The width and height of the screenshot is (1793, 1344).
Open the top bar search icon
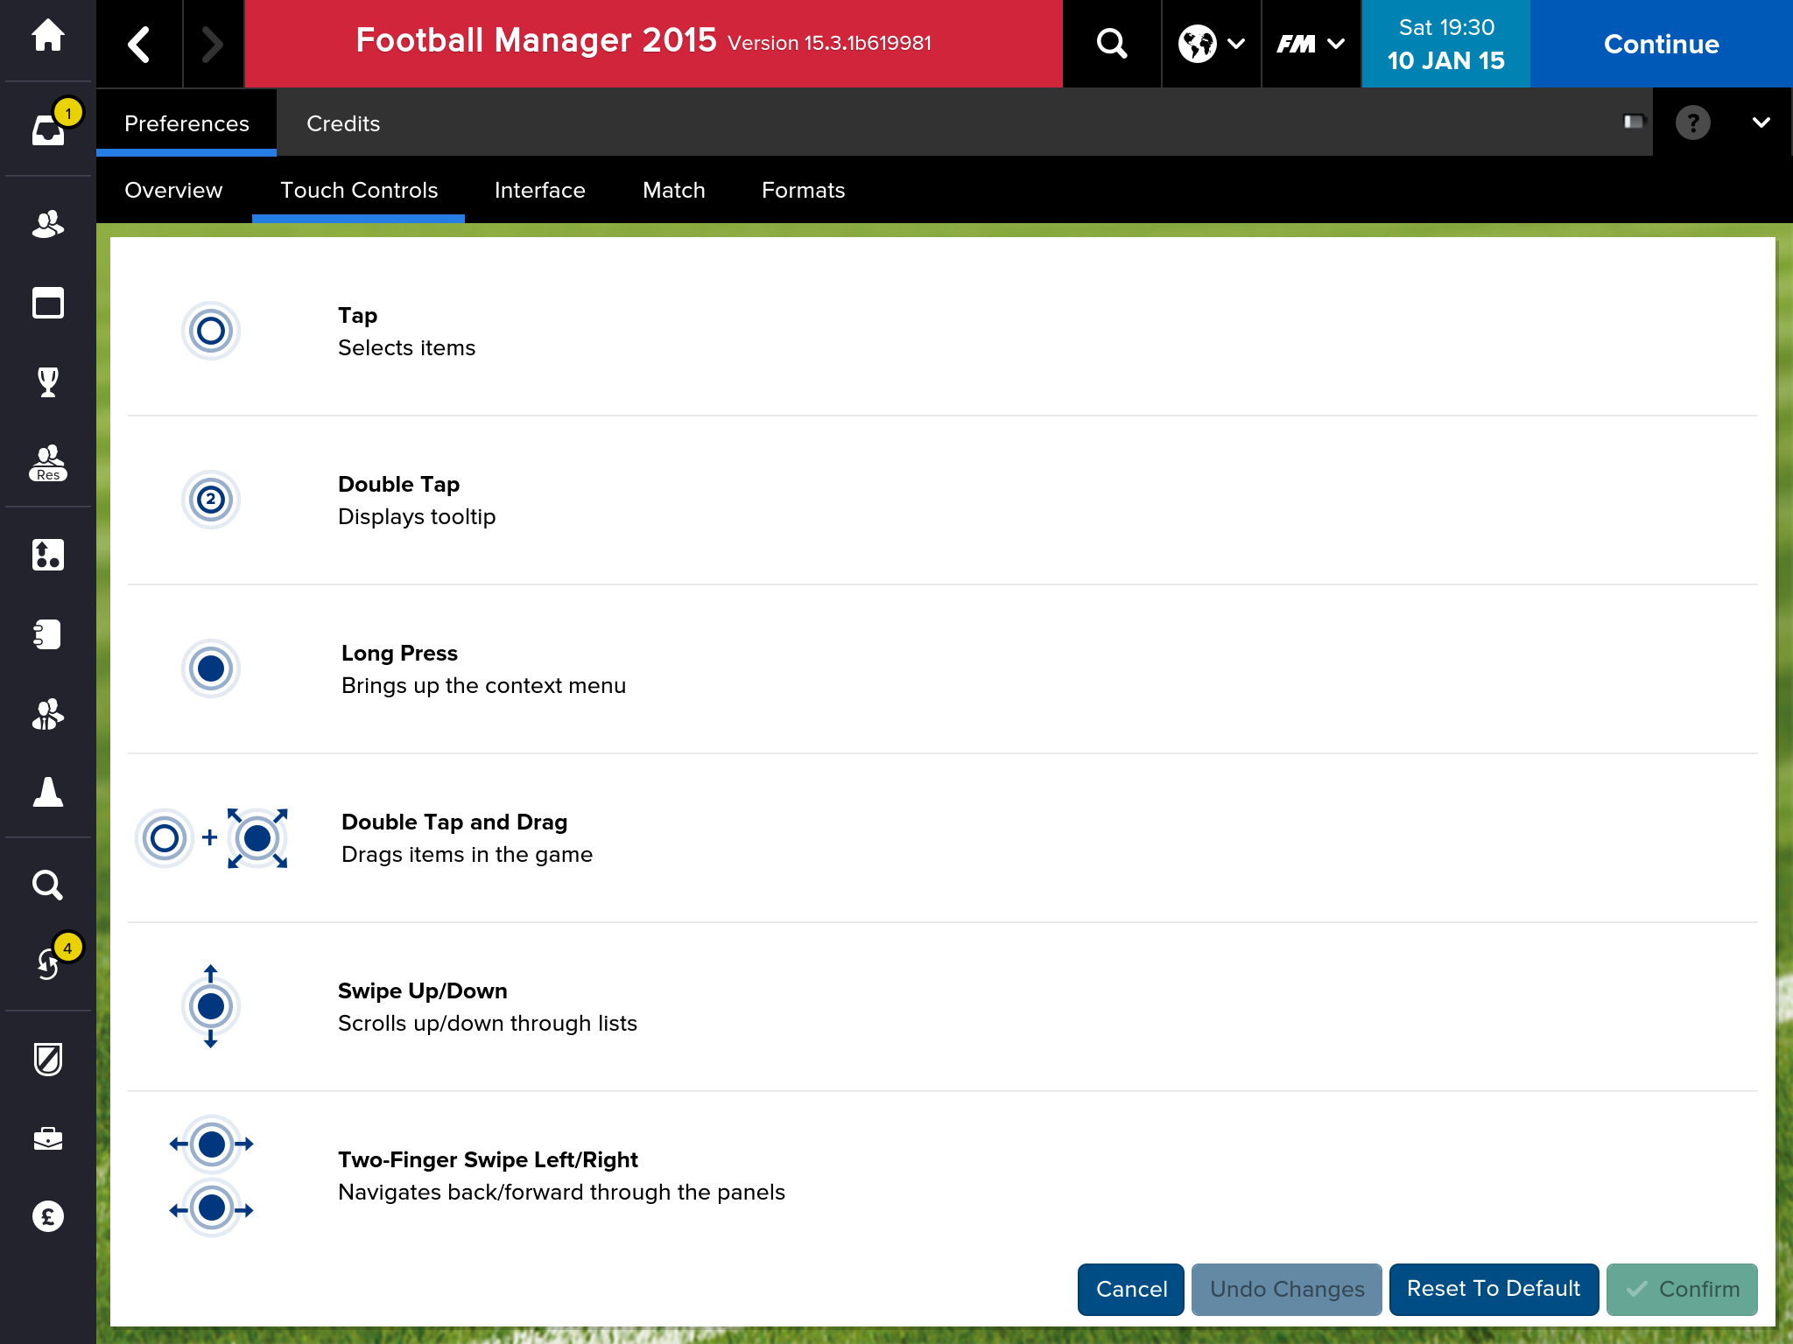1112,44
